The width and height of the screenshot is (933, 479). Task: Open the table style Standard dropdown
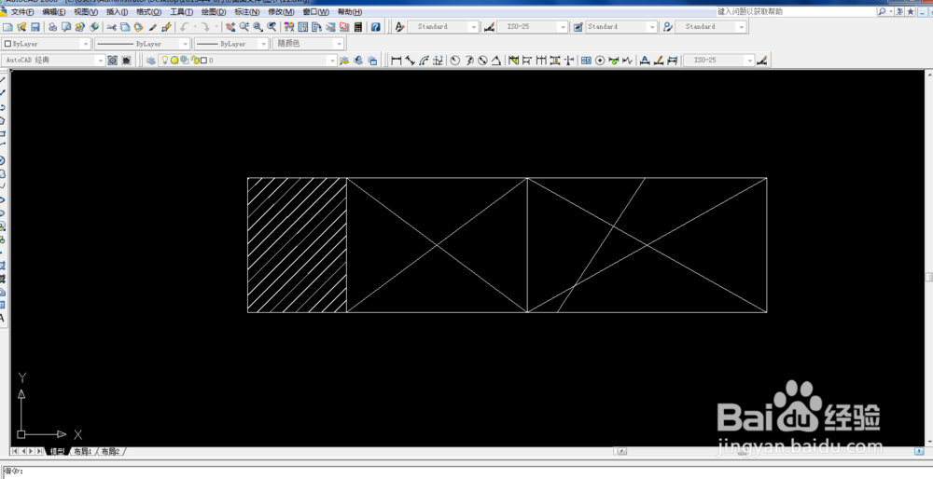(x=621, y=27)
